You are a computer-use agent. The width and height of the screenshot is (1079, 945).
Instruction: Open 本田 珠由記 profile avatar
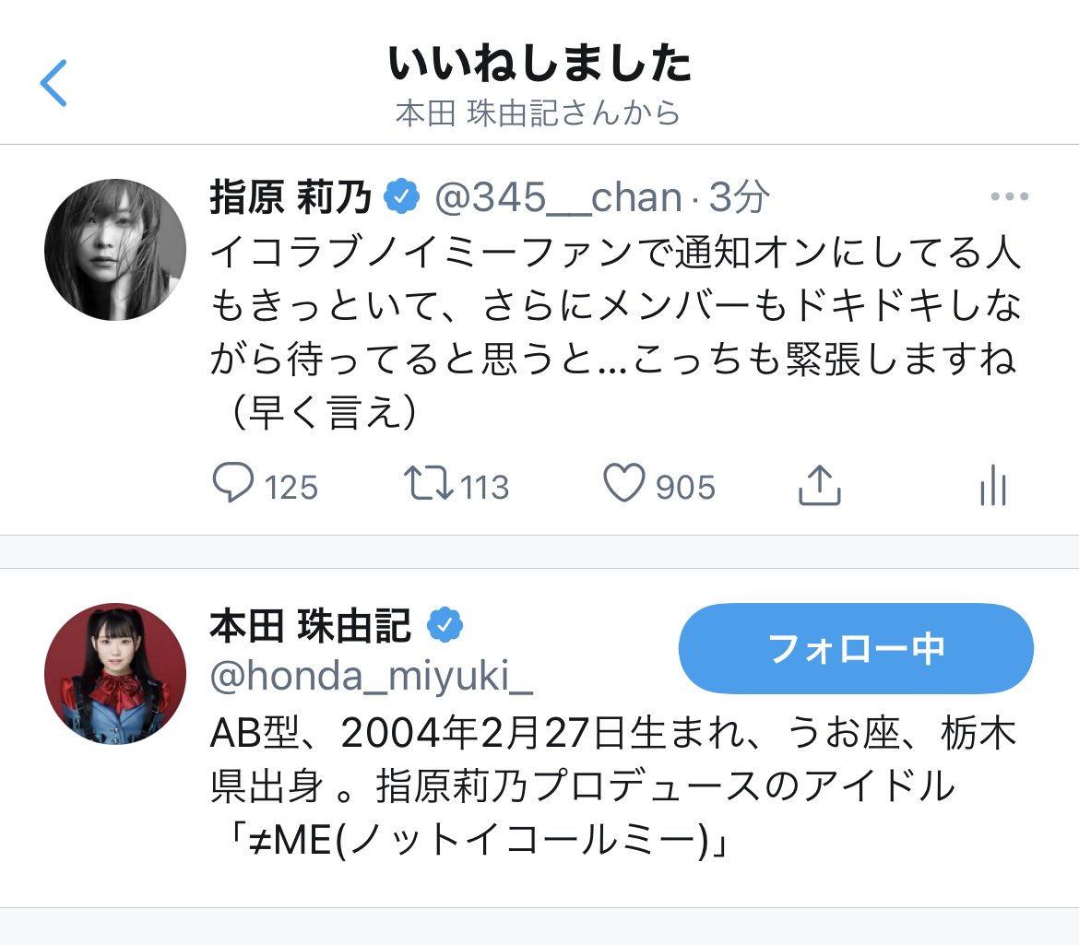click(115, 674)
